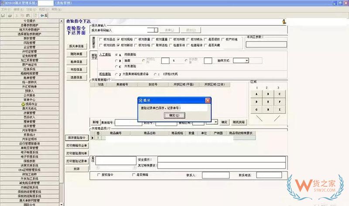
Task: Click zone button A in the 区域 grid
Action: [257, 94]
